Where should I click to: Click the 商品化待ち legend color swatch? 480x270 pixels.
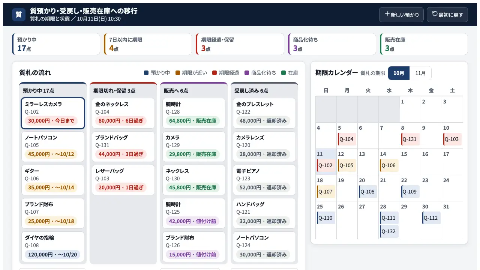[x=247, y=73]
